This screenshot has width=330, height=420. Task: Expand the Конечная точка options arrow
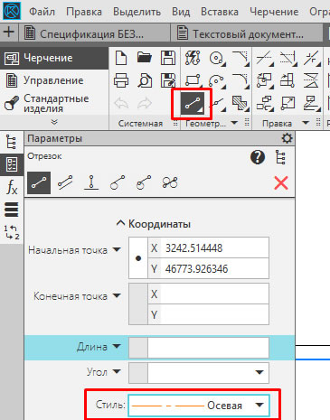pyautogui.click(x=117, y=296)
